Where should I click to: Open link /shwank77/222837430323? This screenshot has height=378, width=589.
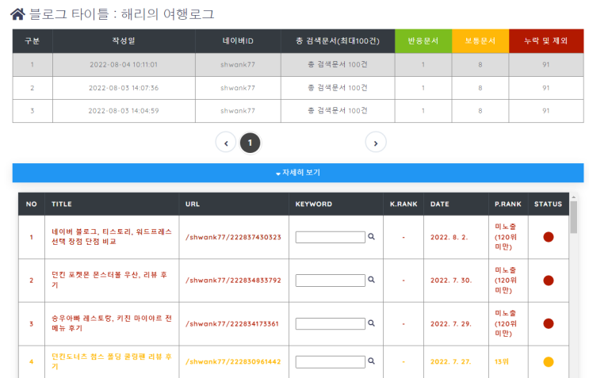tap(233, 237)
